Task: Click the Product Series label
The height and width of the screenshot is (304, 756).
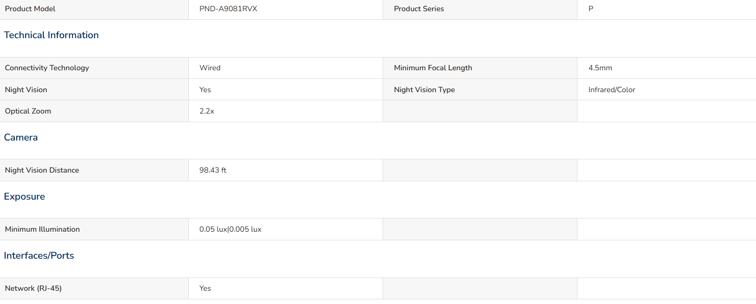Action: 419,9
